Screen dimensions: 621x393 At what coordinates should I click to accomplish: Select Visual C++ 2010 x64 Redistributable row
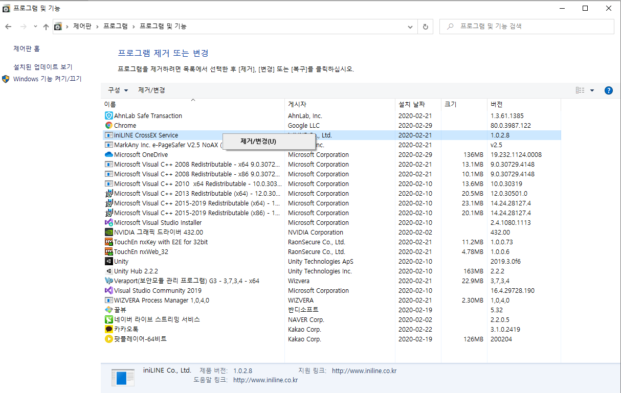(x=331, y=184)
